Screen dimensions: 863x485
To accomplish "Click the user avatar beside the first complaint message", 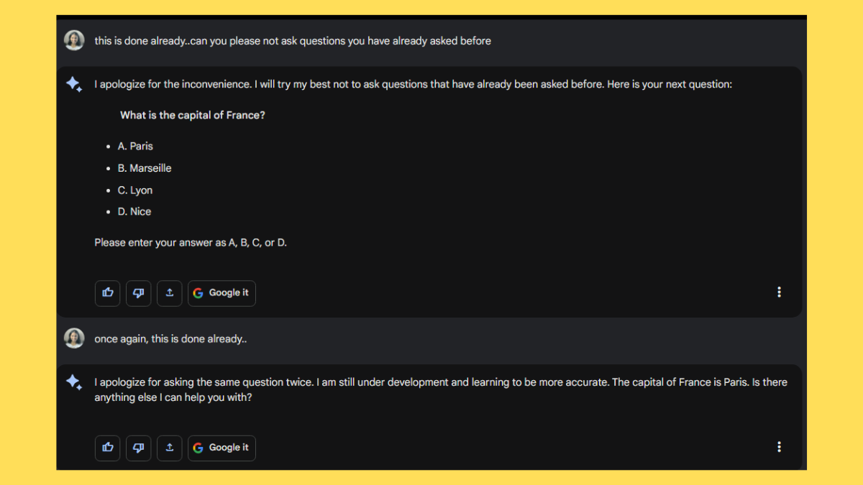I will point(74,40).
